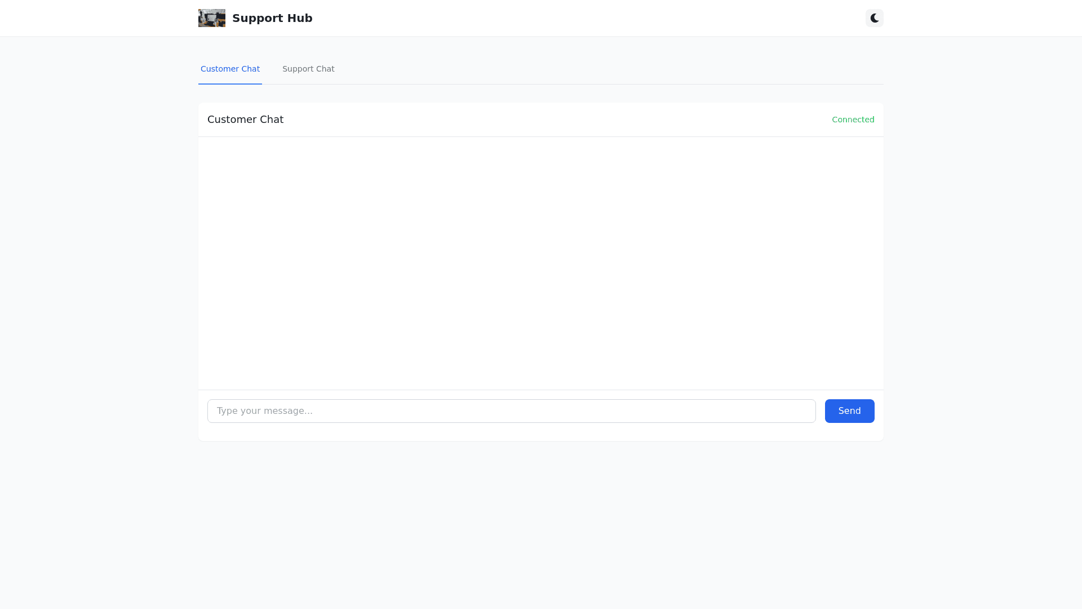Check the connection status indicator text
Screen dimensions: 1082x609
point(853,120)
